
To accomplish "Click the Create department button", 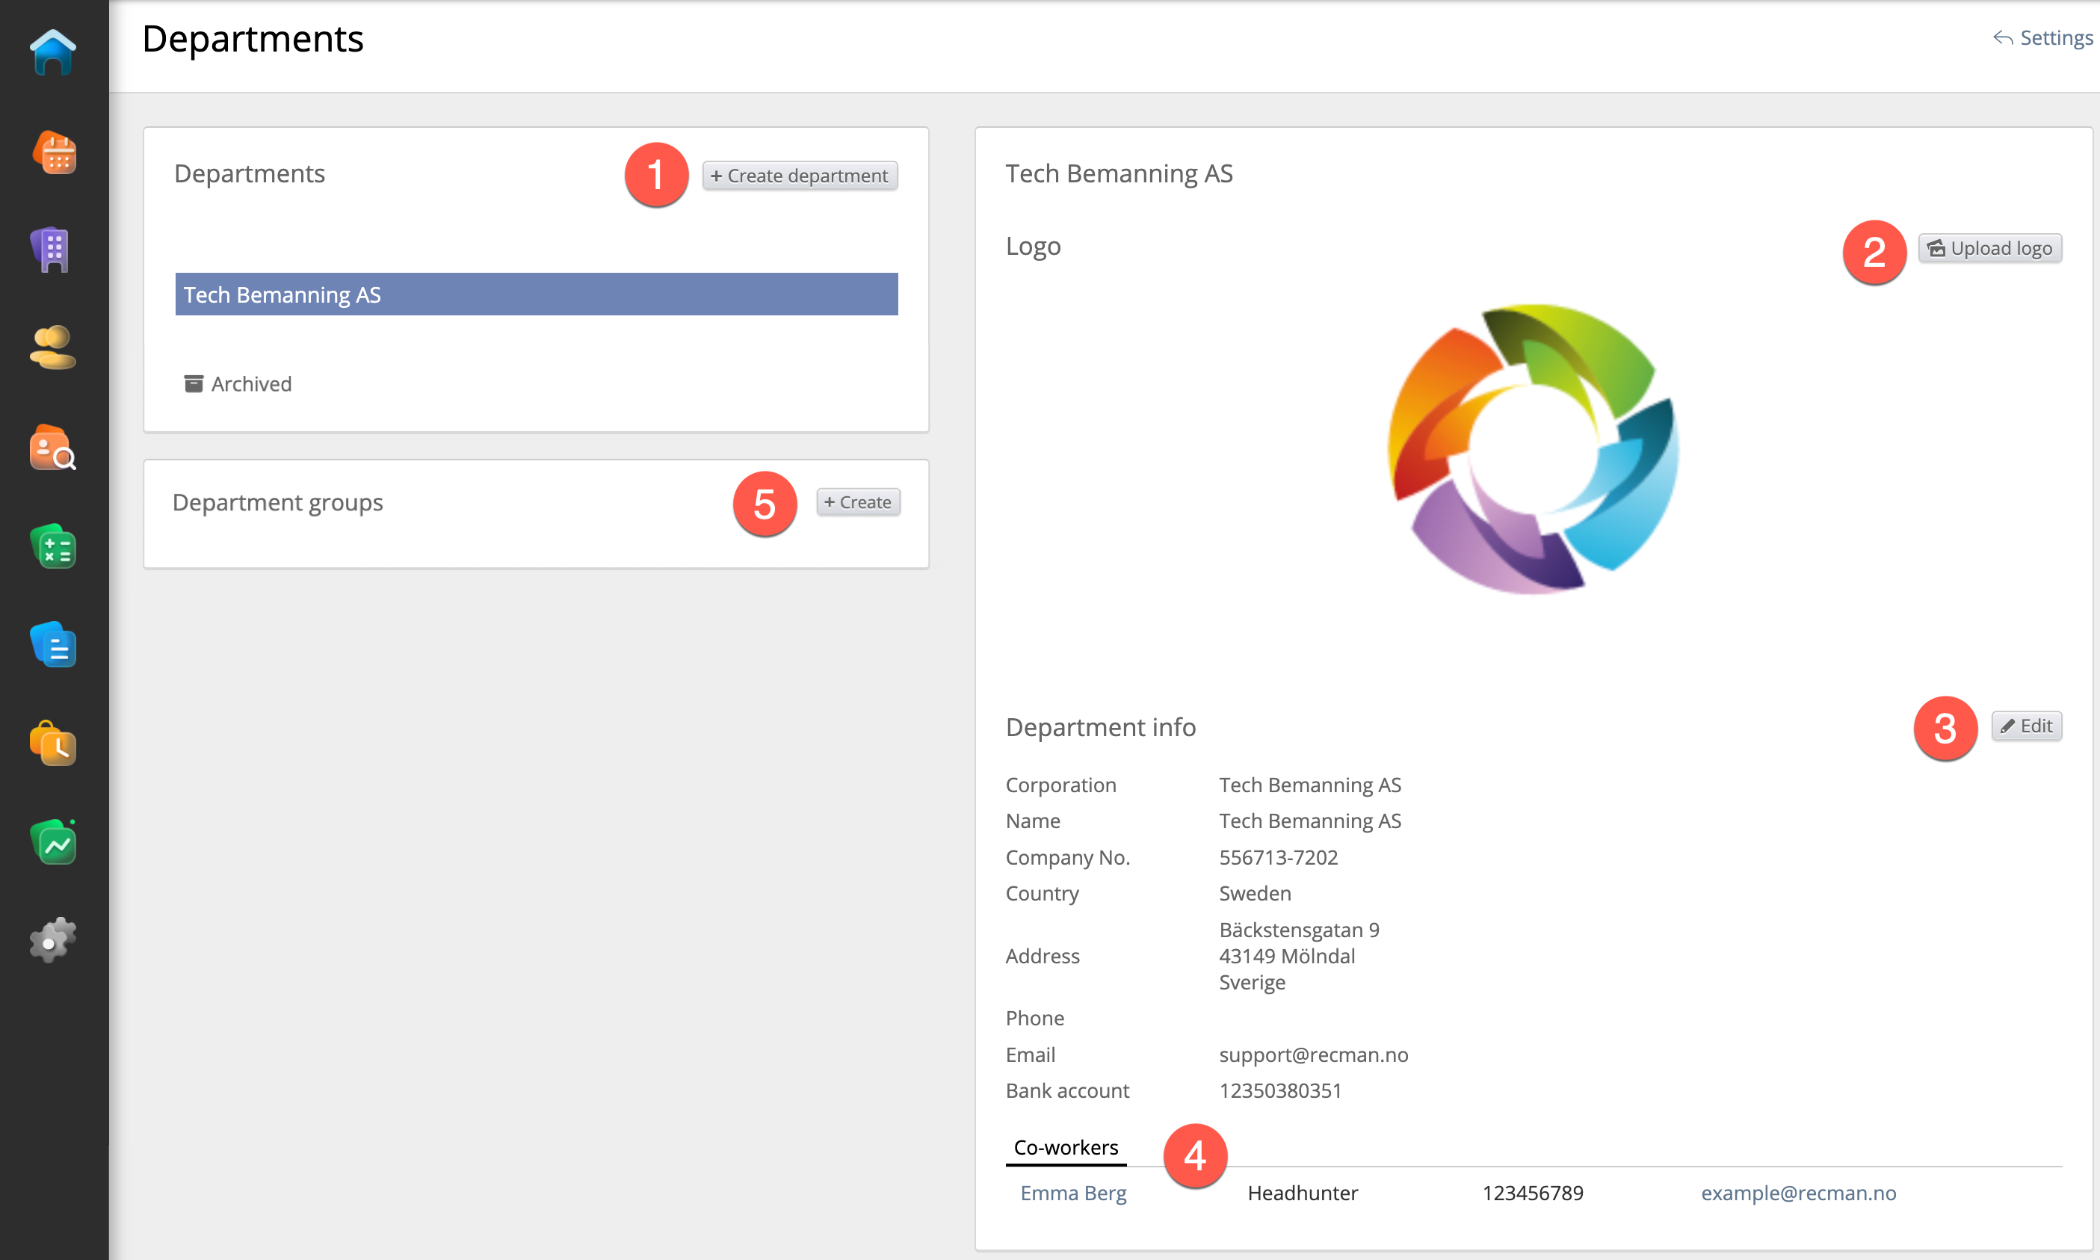I will 800,176.
